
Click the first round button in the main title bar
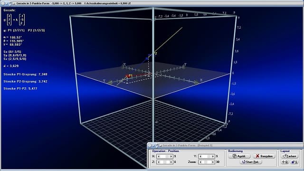(3, 3)
